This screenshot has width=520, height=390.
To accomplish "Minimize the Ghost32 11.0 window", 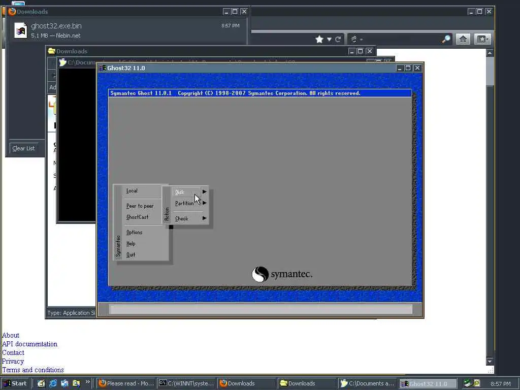I will coord(400,68).
